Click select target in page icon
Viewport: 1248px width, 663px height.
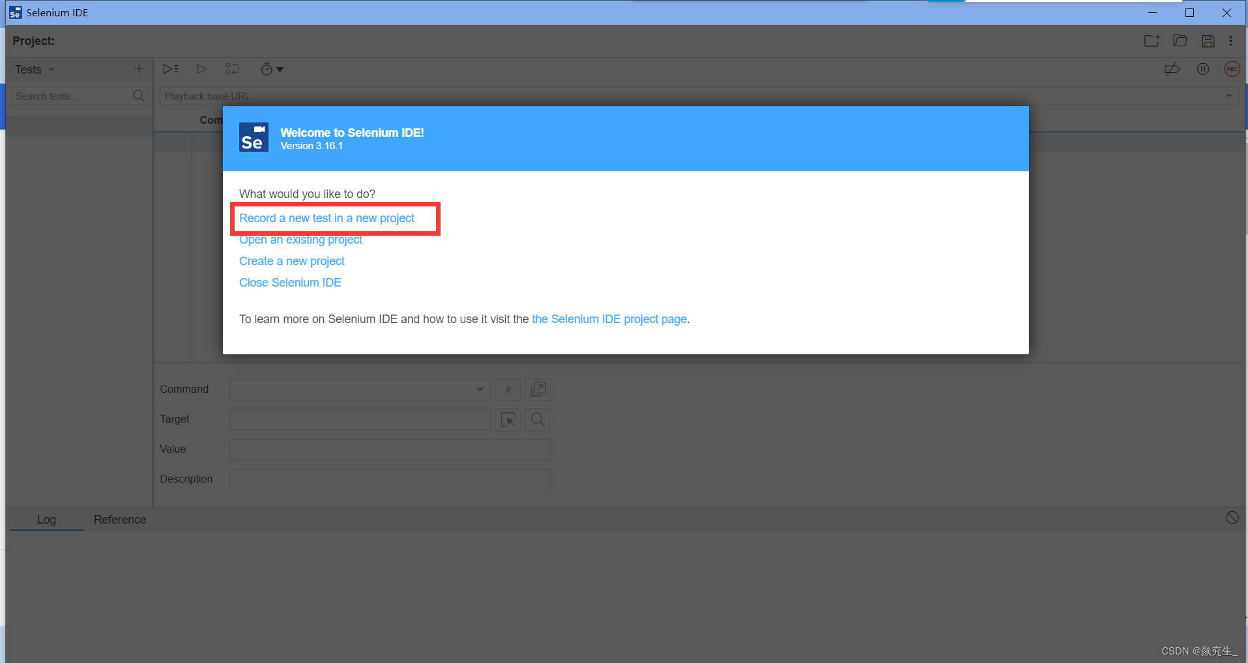508,419
